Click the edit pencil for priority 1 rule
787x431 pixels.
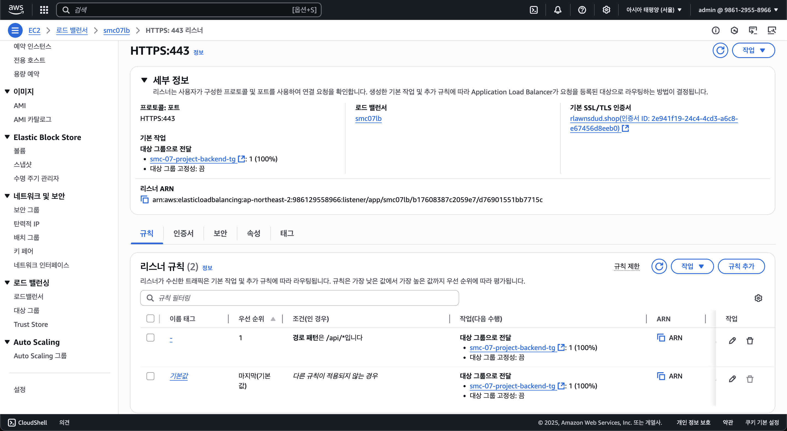[x=732, y=340]
